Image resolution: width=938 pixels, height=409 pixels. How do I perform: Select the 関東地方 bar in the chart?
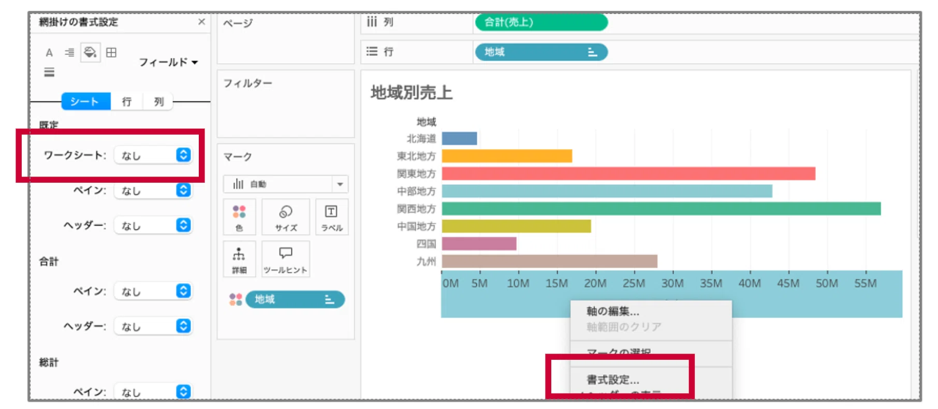628,173
